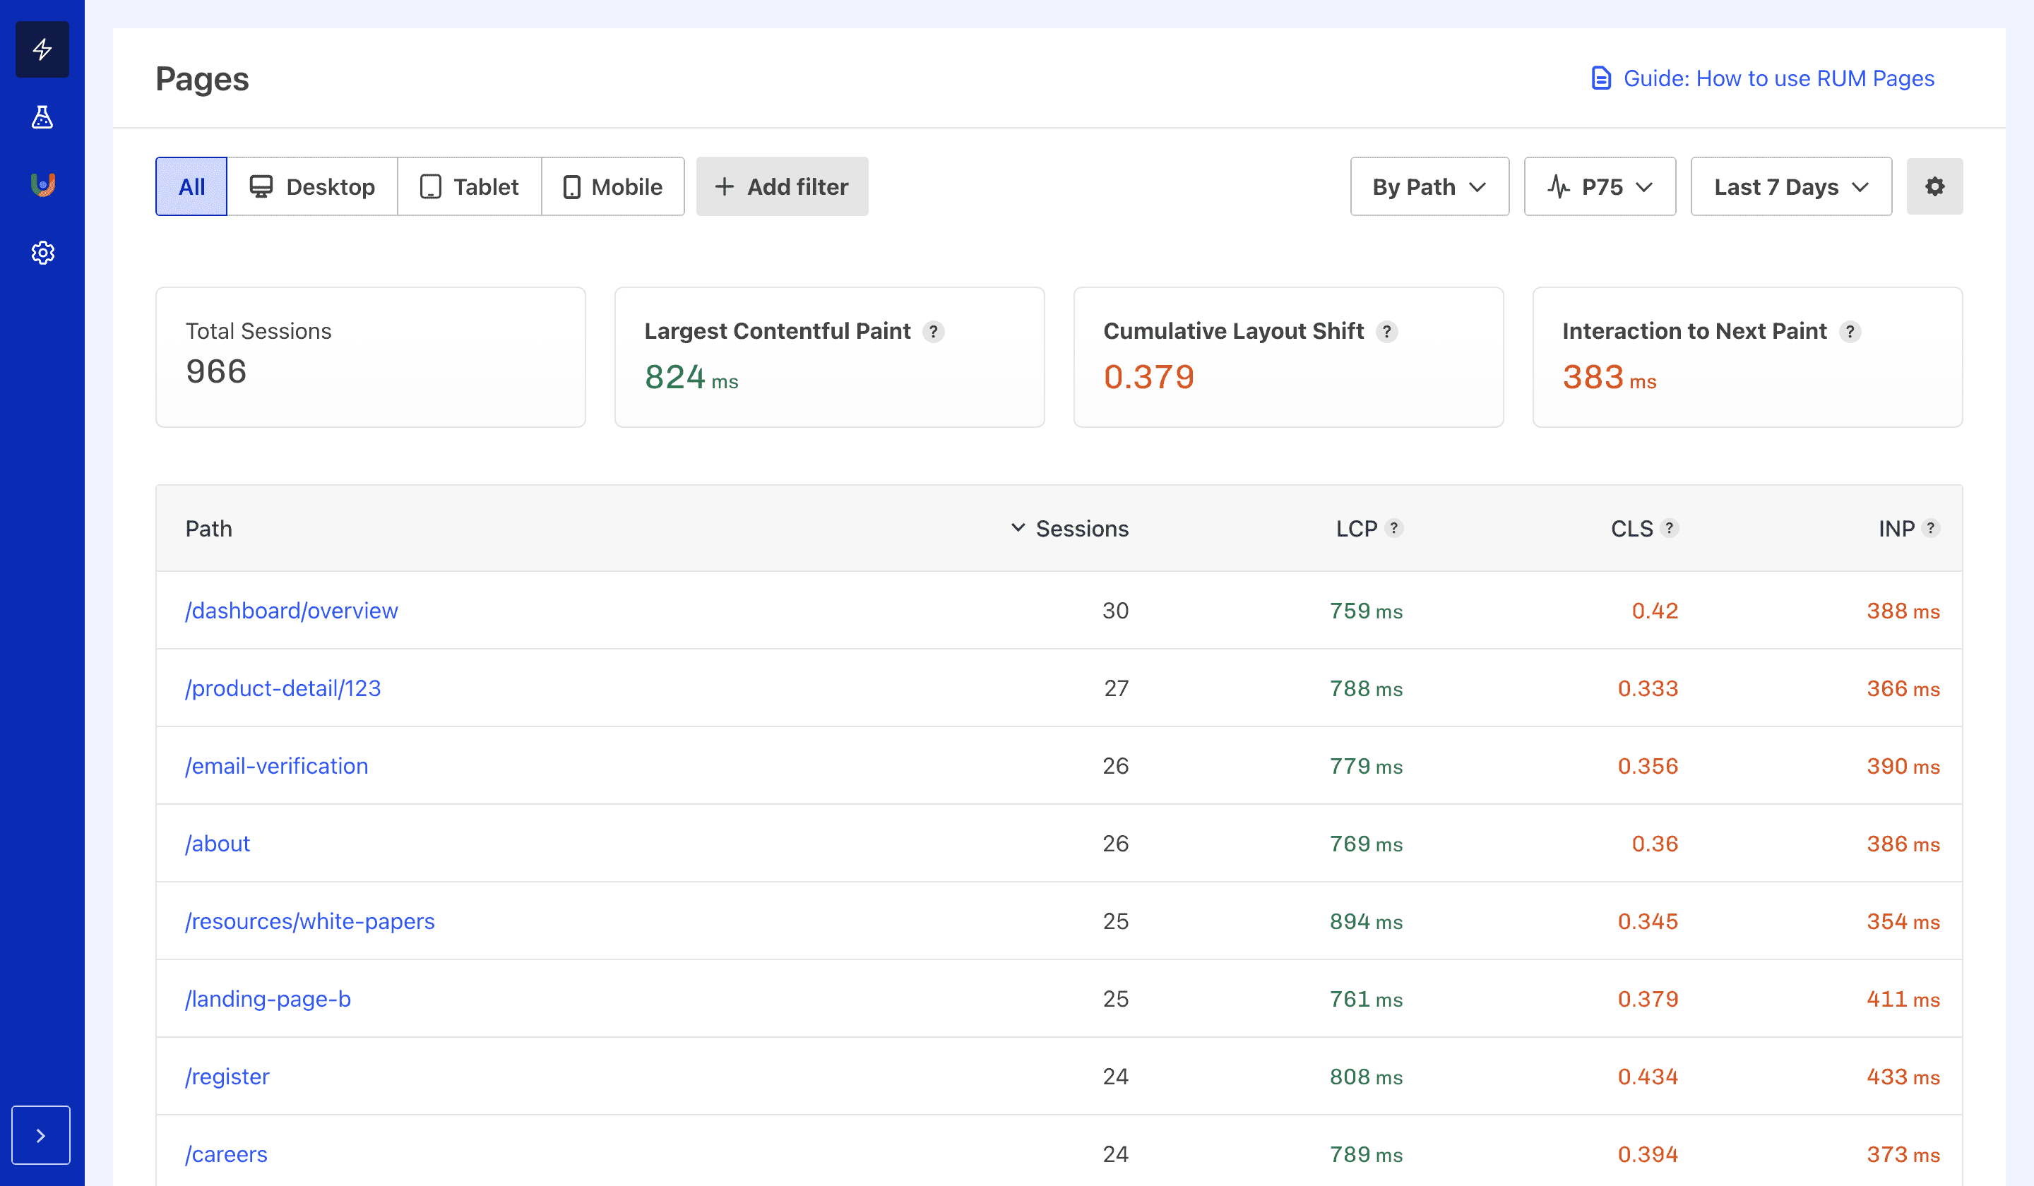Open the Last 7 Days dropdown

[x=1790, y=186]
